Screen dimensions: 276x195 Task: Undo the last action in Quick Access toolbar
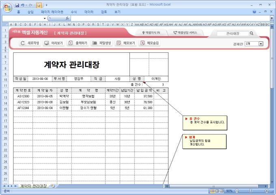23,5
